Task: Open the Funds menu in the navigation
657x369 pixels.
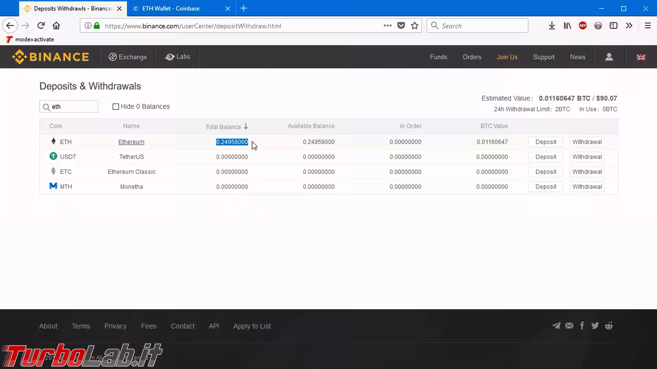Action: [438, 57]
